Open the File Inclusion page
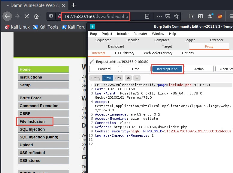This screenshot has height=173, width=233. [x=44, y=121]
